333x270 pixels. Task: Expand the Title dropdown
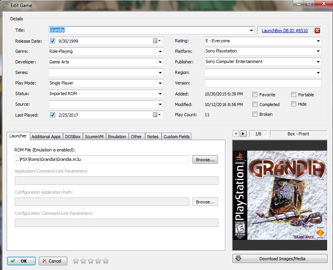click(251, 31)
